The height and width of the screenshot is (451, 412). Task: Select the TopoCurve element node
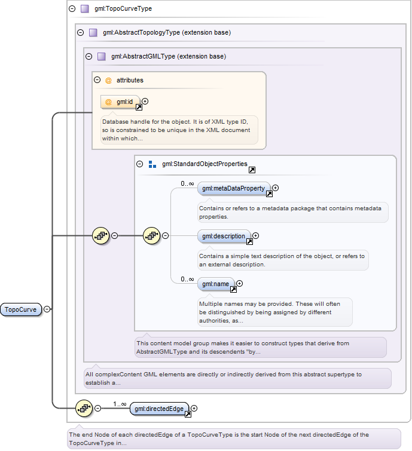[21, 309]
